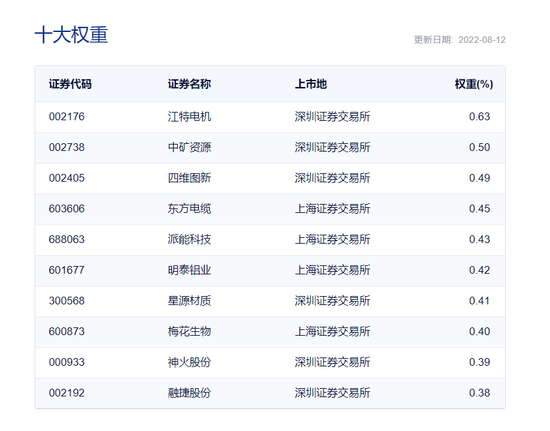Click the 0.63 weight value

[x=479, y=117]
